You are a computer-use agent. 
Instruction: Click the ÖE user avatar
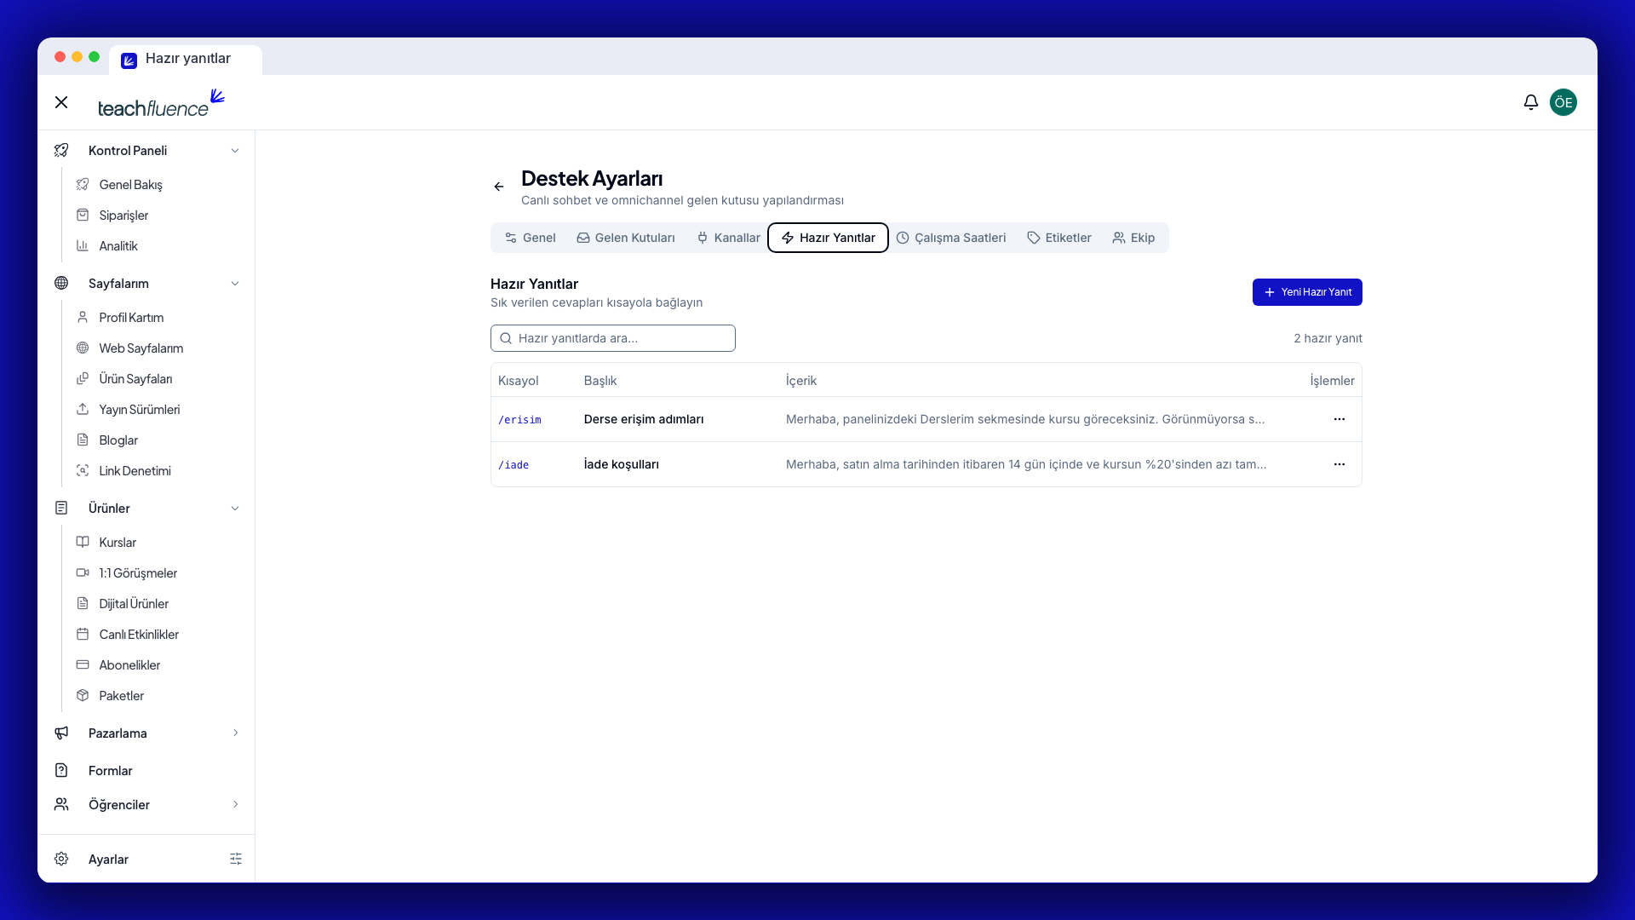tap(1563, 102)
